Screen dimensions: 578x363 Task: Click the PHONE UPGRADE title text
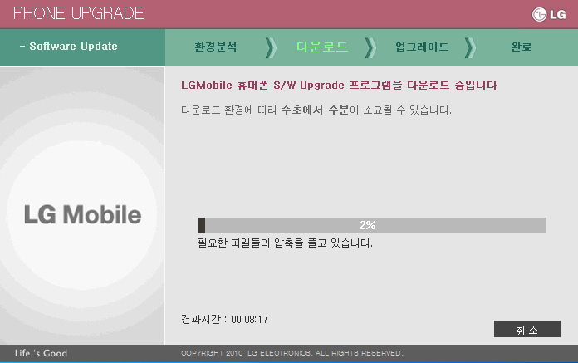tap(79, 13)
